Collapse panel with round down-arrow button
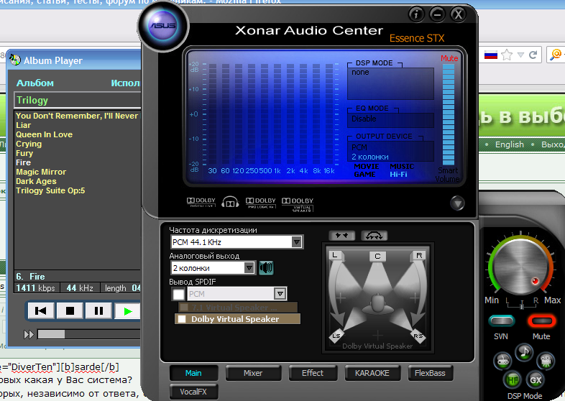This screenshot has height=401, width=565. point(457,203)
